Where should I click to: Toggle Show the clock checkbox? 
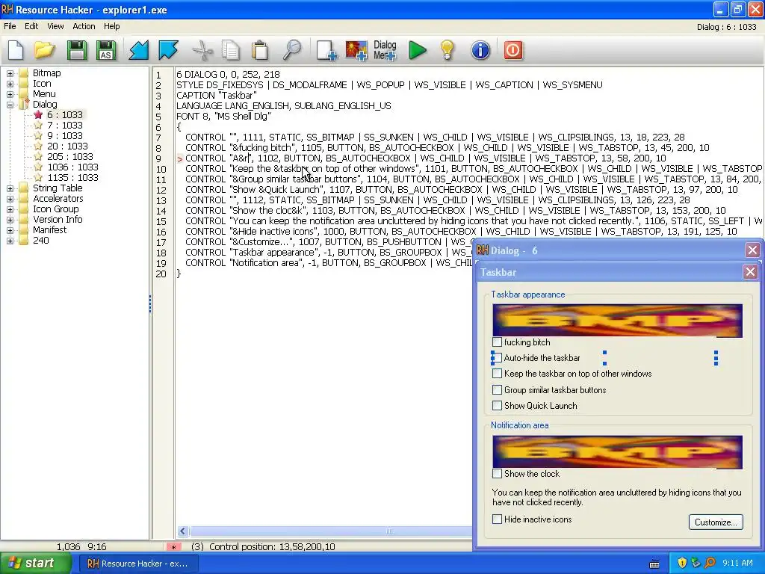point(497,473)
